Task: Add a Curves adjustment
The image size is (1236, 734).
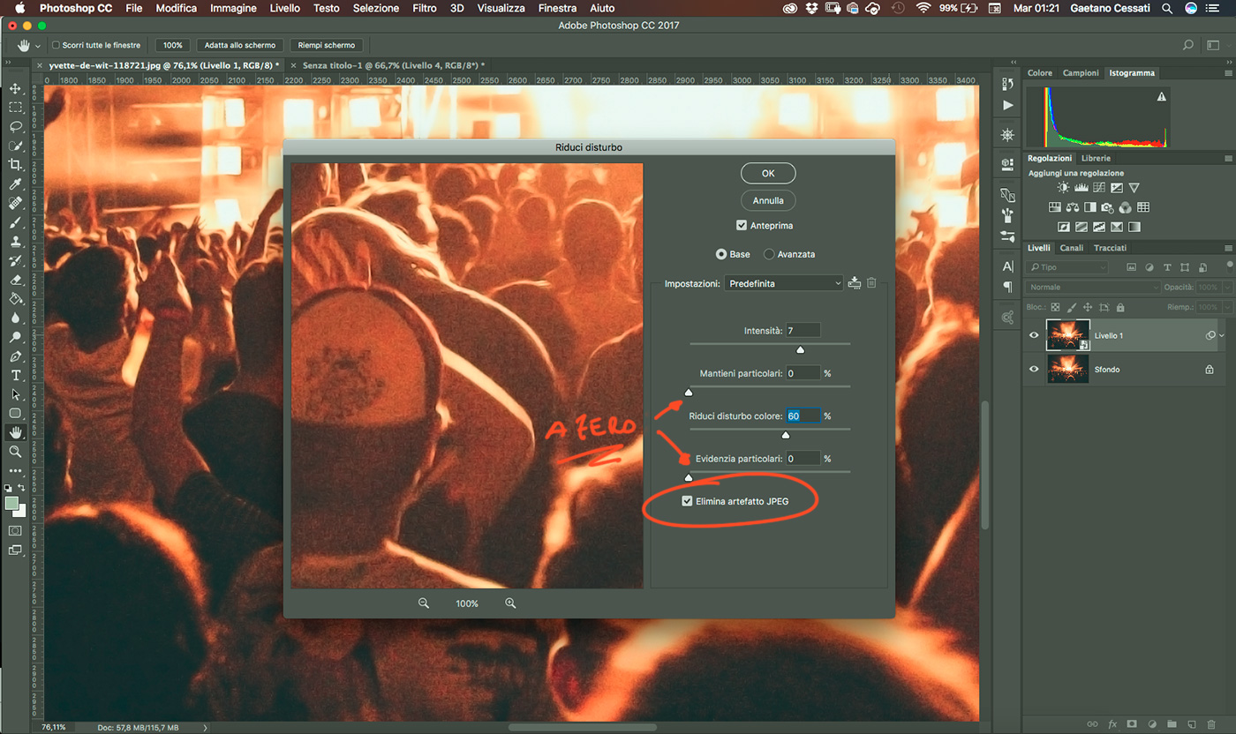Action: click(1098, 188)
